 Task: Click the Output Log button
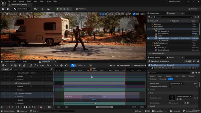click(x=22, y=111)
